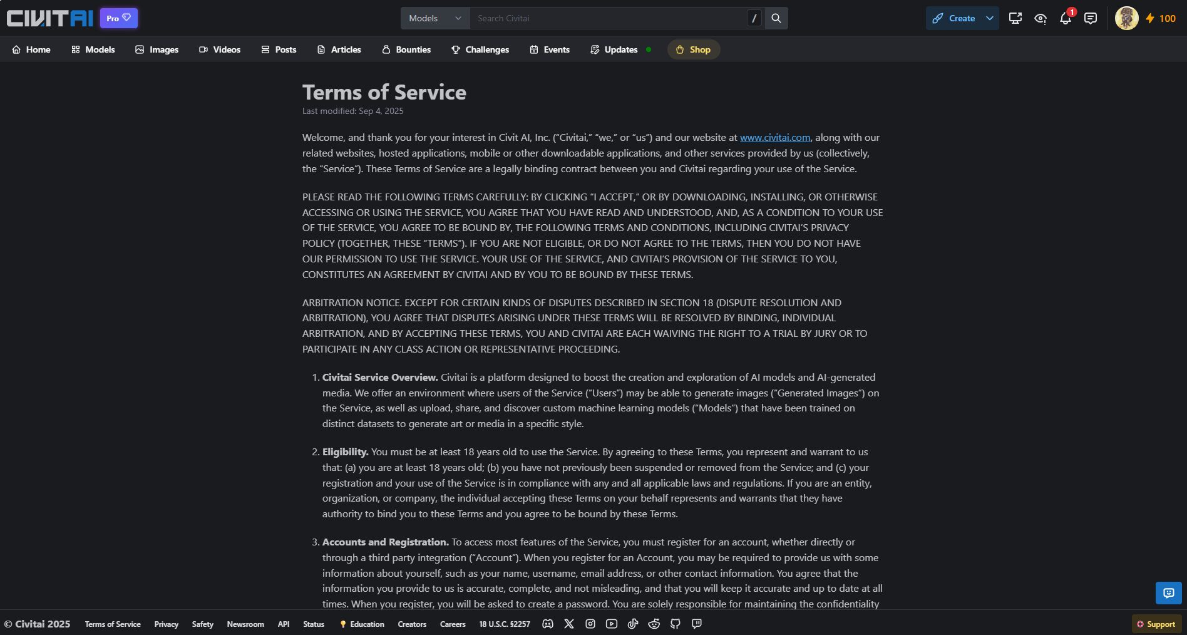Click the Create button

click(x=954, y=18)
